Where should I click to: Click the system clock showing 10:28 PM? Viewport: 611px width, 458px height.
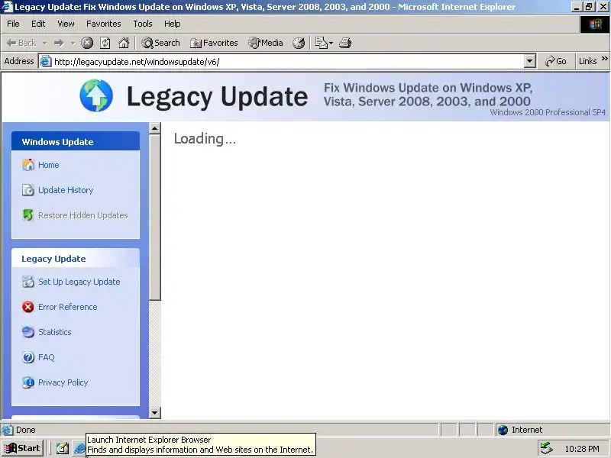pos(582,449)
